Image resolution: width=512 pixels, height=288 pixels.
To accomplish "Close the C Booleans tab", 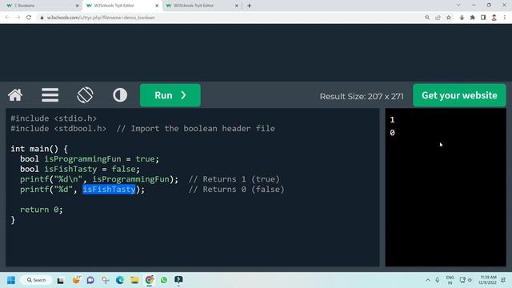I will 77,6.
